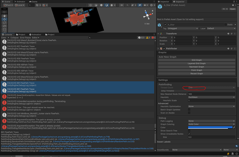This screenshot has height=157, width=239.
Task: Open Inspector panel three-dot menu
Action: tap(237, 1)
